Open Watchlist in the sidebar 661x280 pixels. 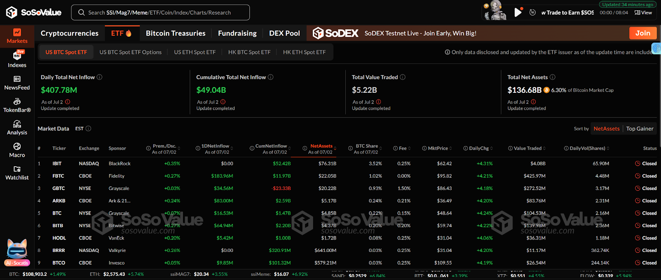click(x=17, y=173)
